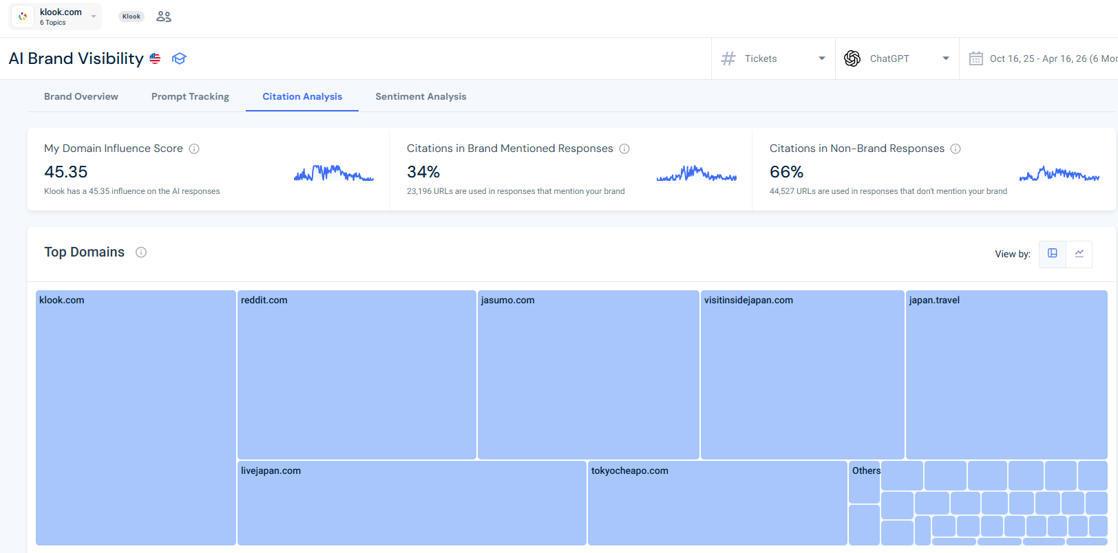Click 'Klook has a 45.35 influence' text

132,191
